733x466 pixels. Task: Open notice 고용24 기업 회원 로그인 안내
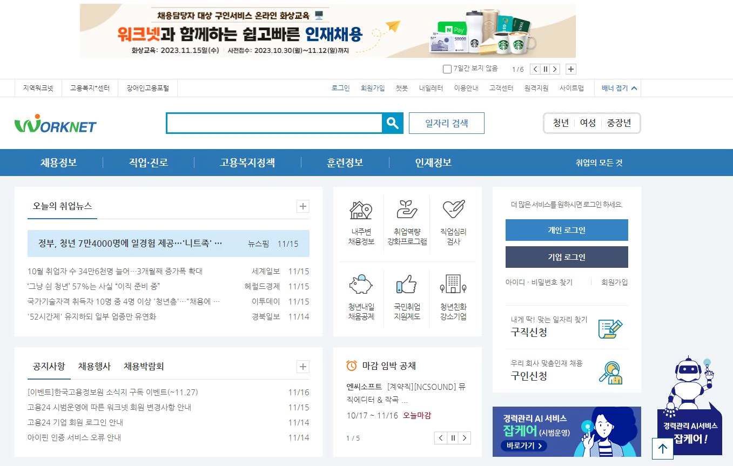tap(75, 422)
